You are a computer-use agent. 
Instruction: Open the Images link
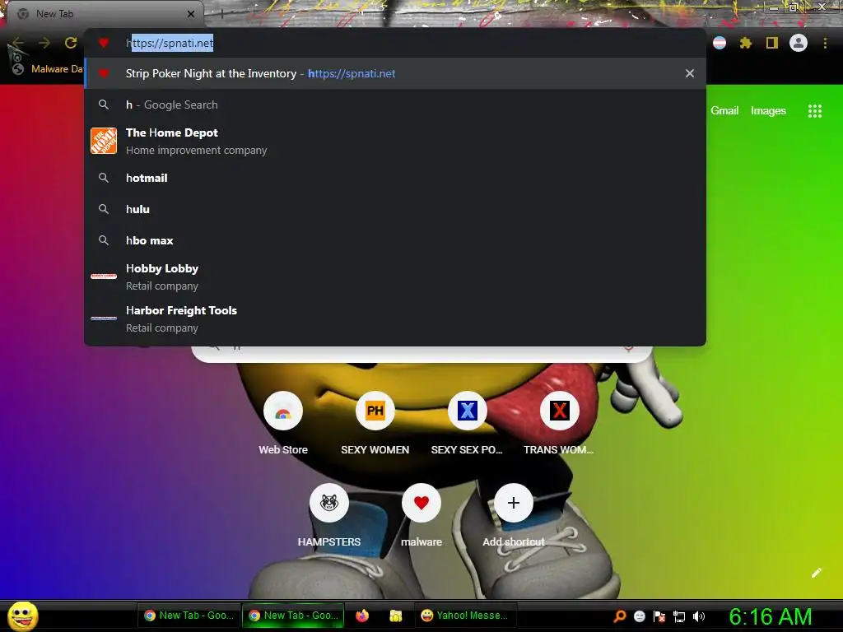[x=768, y=111]
